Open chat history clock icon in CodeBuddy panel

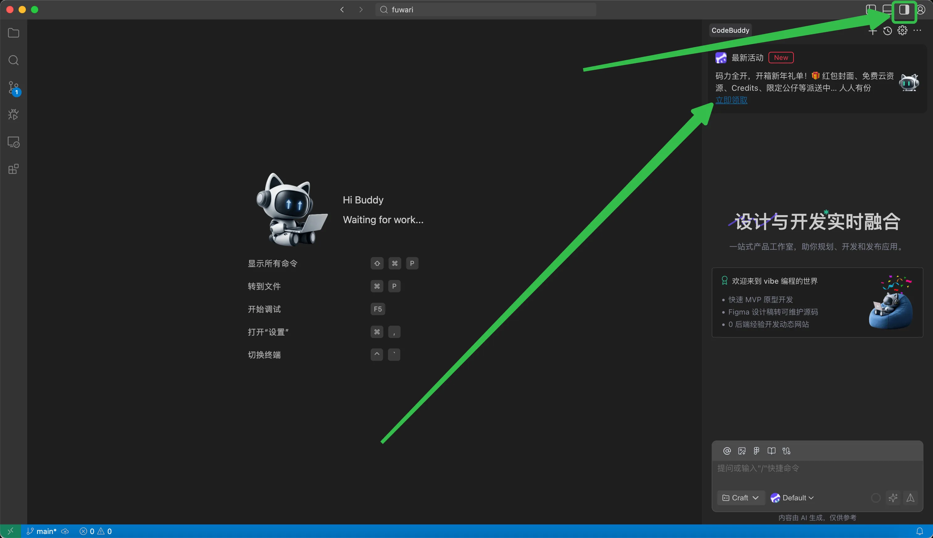[888, 31]
